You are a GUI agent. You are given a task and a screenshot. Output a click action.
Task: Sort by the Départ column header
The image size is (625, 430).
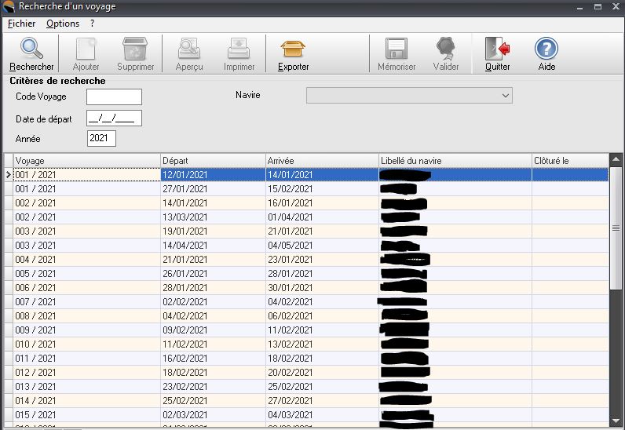(212, 161)
